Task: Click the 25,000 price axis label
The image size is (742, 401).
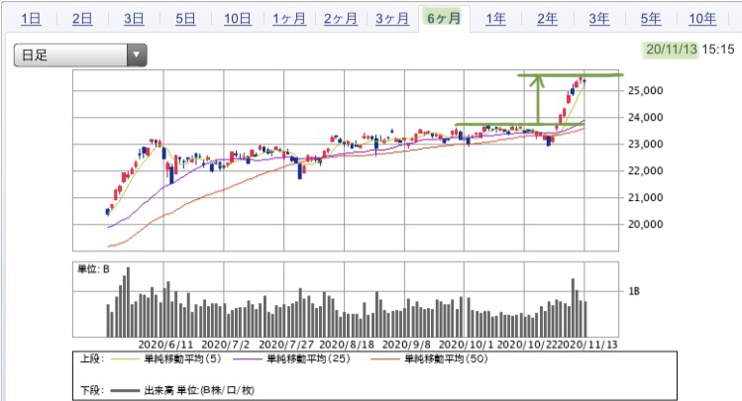Action: click(x=646, y=90)
